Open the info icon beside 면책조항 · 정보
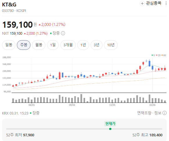 [x=164, y=113]
